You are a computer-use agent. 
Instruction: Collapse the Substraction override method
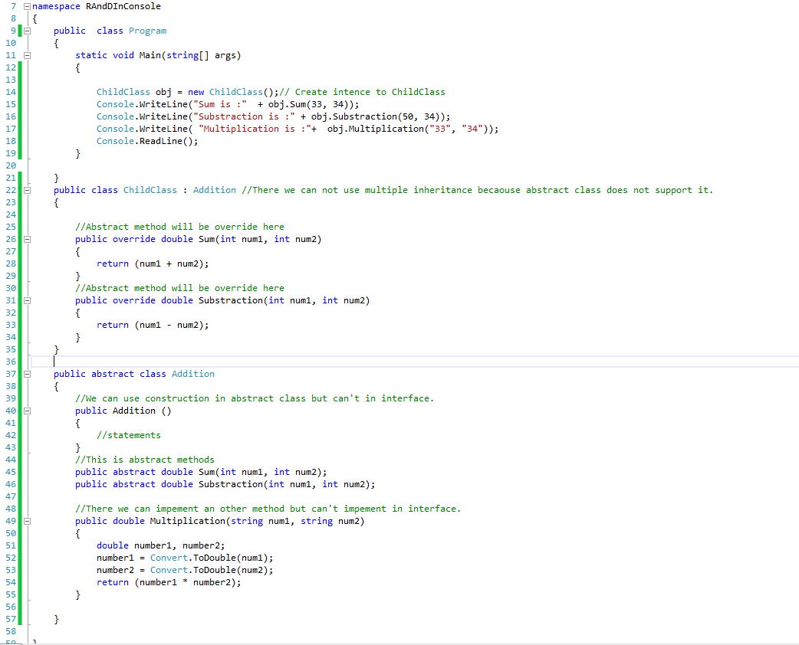26,300
